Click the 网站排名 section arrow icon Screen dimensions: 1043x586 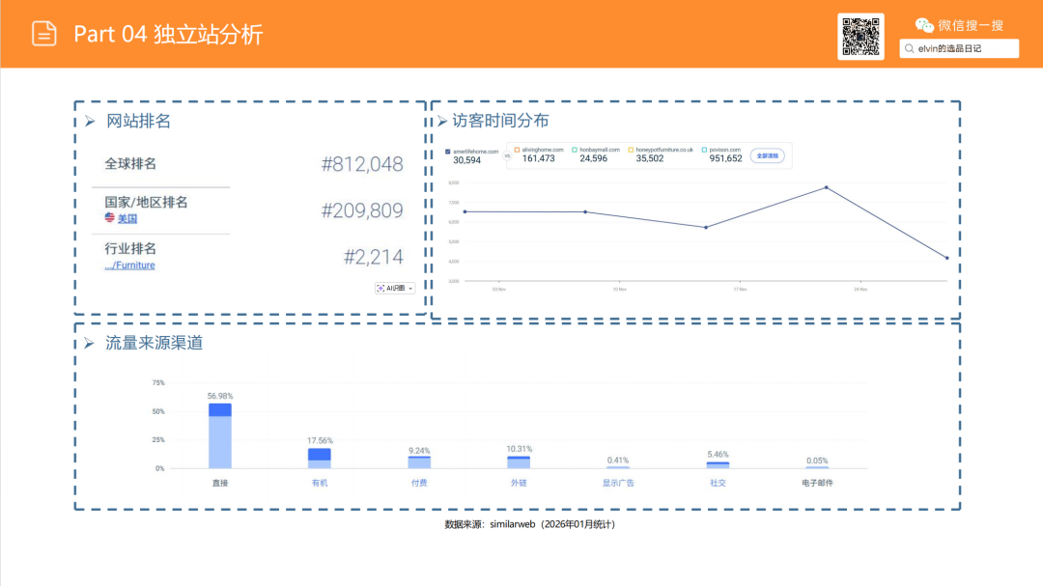pos(89,122)
